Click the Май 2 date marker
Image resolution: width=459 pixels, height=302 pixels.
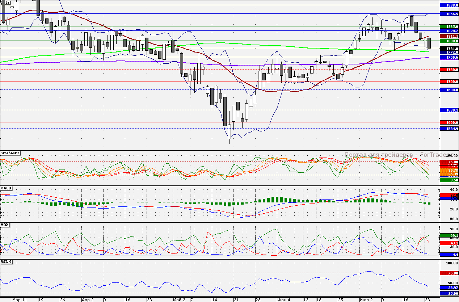[179, 300]
